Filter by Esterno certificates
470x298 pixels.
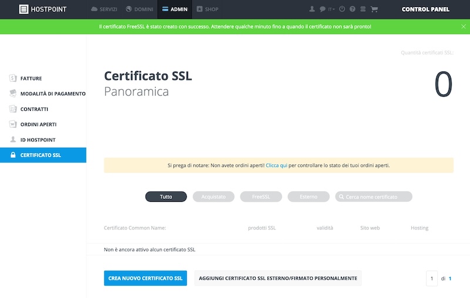[308, 197]
